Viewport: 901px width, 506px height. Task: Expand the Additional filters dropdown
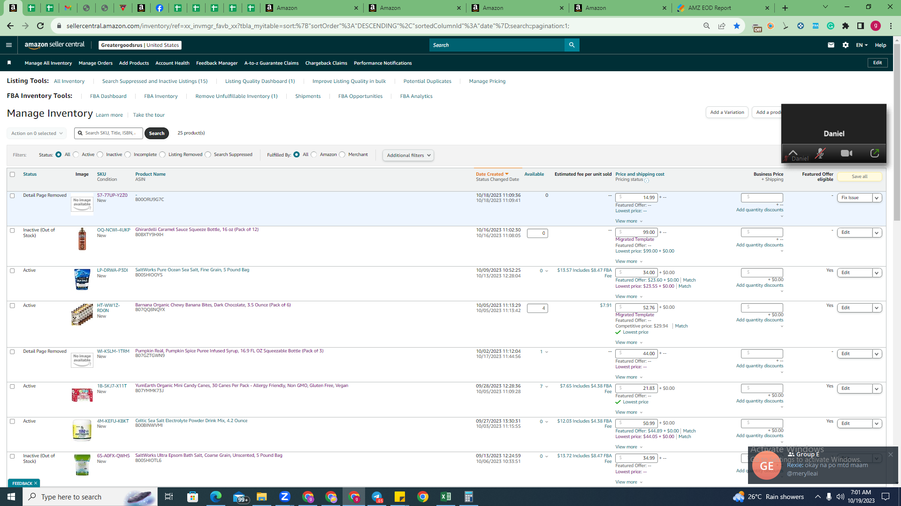[x=408, y=156]
